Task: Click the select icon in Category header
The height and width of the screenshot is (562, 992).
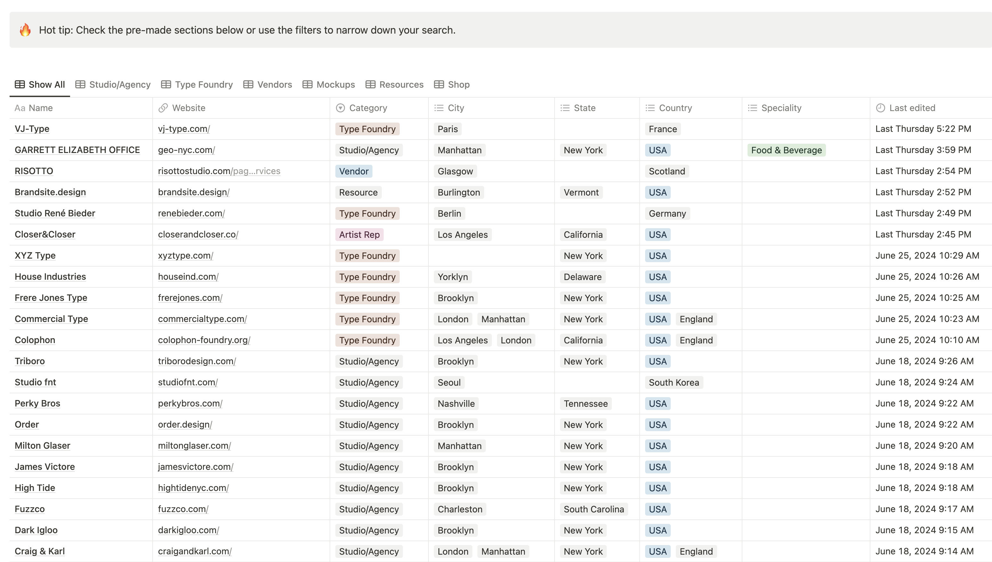Action: 340,108
